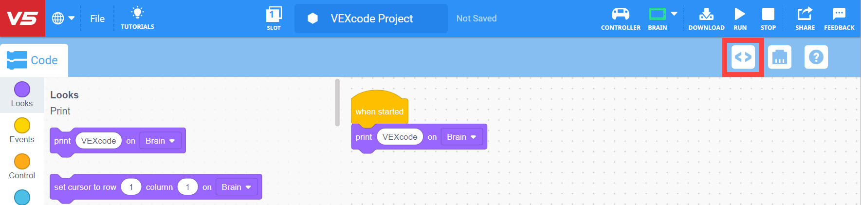Viewport: 861px width, 205px height.
Task: Open the Tutorials lightbulb
Action: click(137, 19)
